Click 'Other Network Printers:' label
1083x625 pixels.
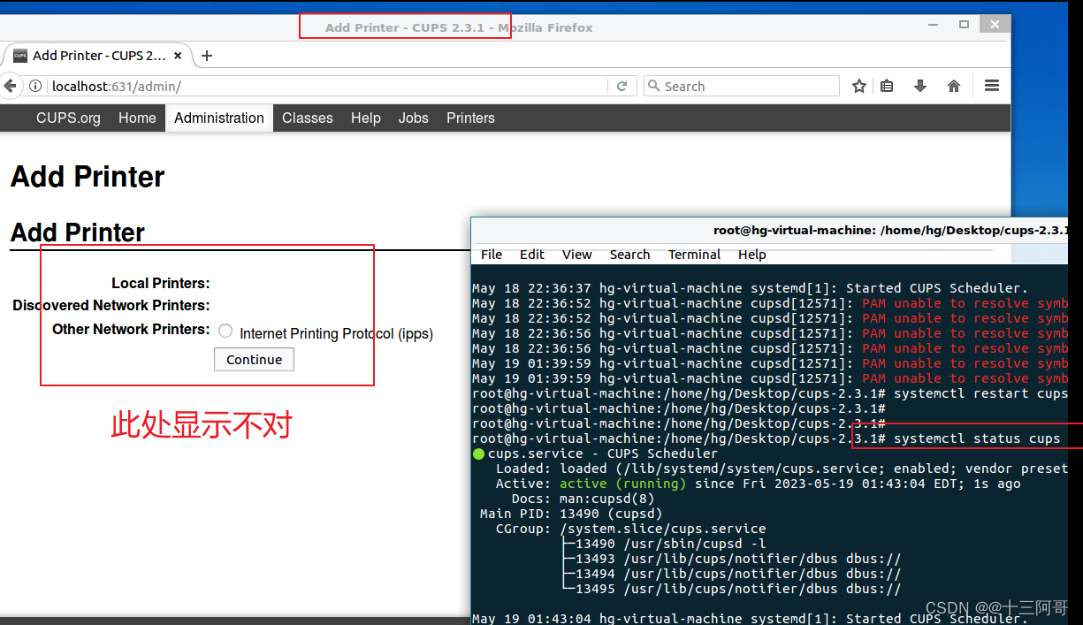click(x=131, y=329)
